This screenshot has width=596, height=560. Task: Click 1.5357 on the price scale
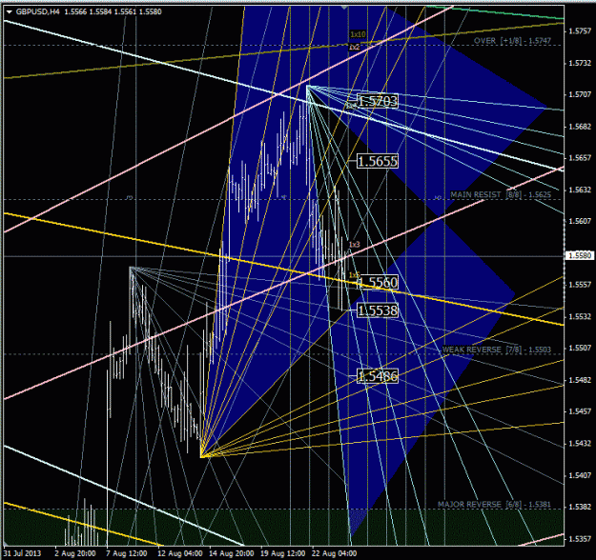click(x=580, y=539)
